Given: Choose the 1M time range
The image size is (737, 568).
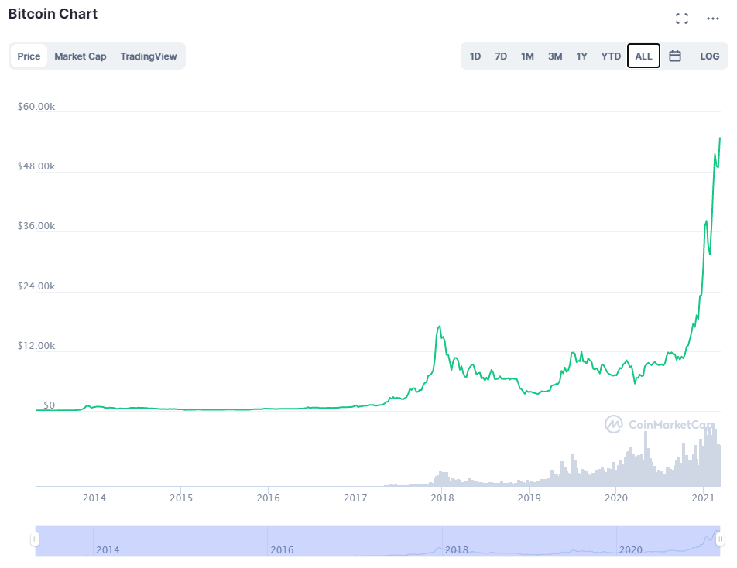Looking at the screenshot, I should [x=527, y=56].
